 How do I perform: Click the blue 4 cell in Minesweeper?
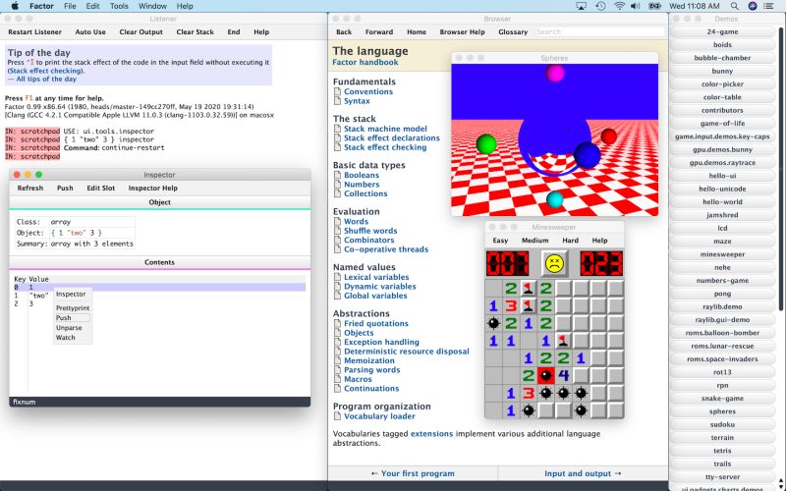563,375
